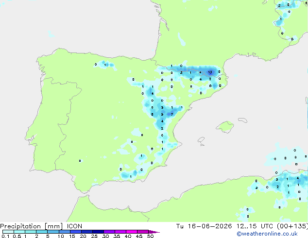Click the 15–20 mm blue legend box

pyautogui.click(x=76, y=232)
